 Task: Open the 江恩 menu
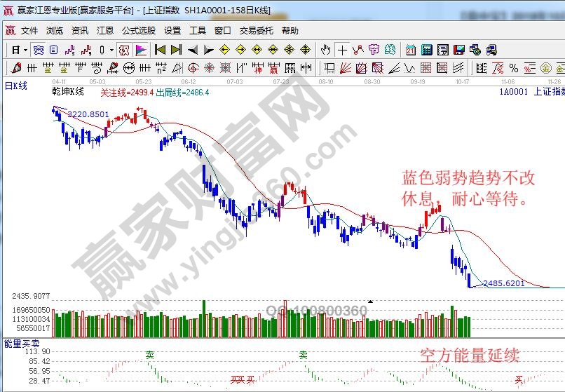[104, 31]
